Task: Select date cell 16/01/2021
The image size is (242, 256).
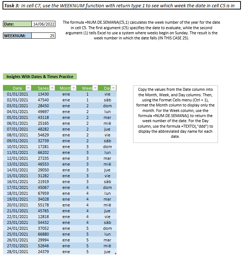Action: pyautogui.click(x=17, y=182)
